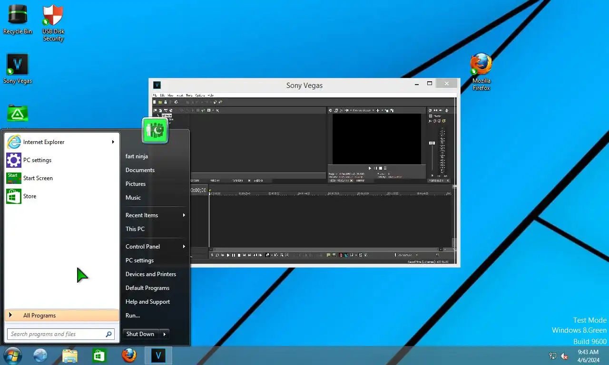Open the File menu in Sony Vegas
609x365 pixels.
[x=155, y=95]
